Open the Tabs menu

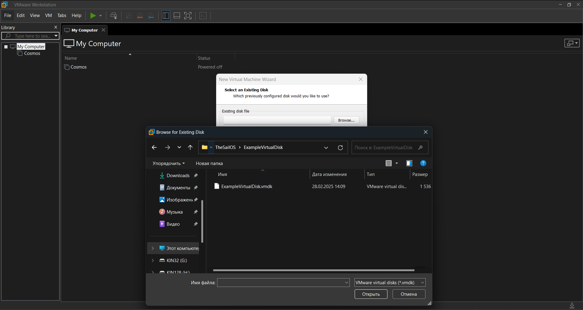62,15
